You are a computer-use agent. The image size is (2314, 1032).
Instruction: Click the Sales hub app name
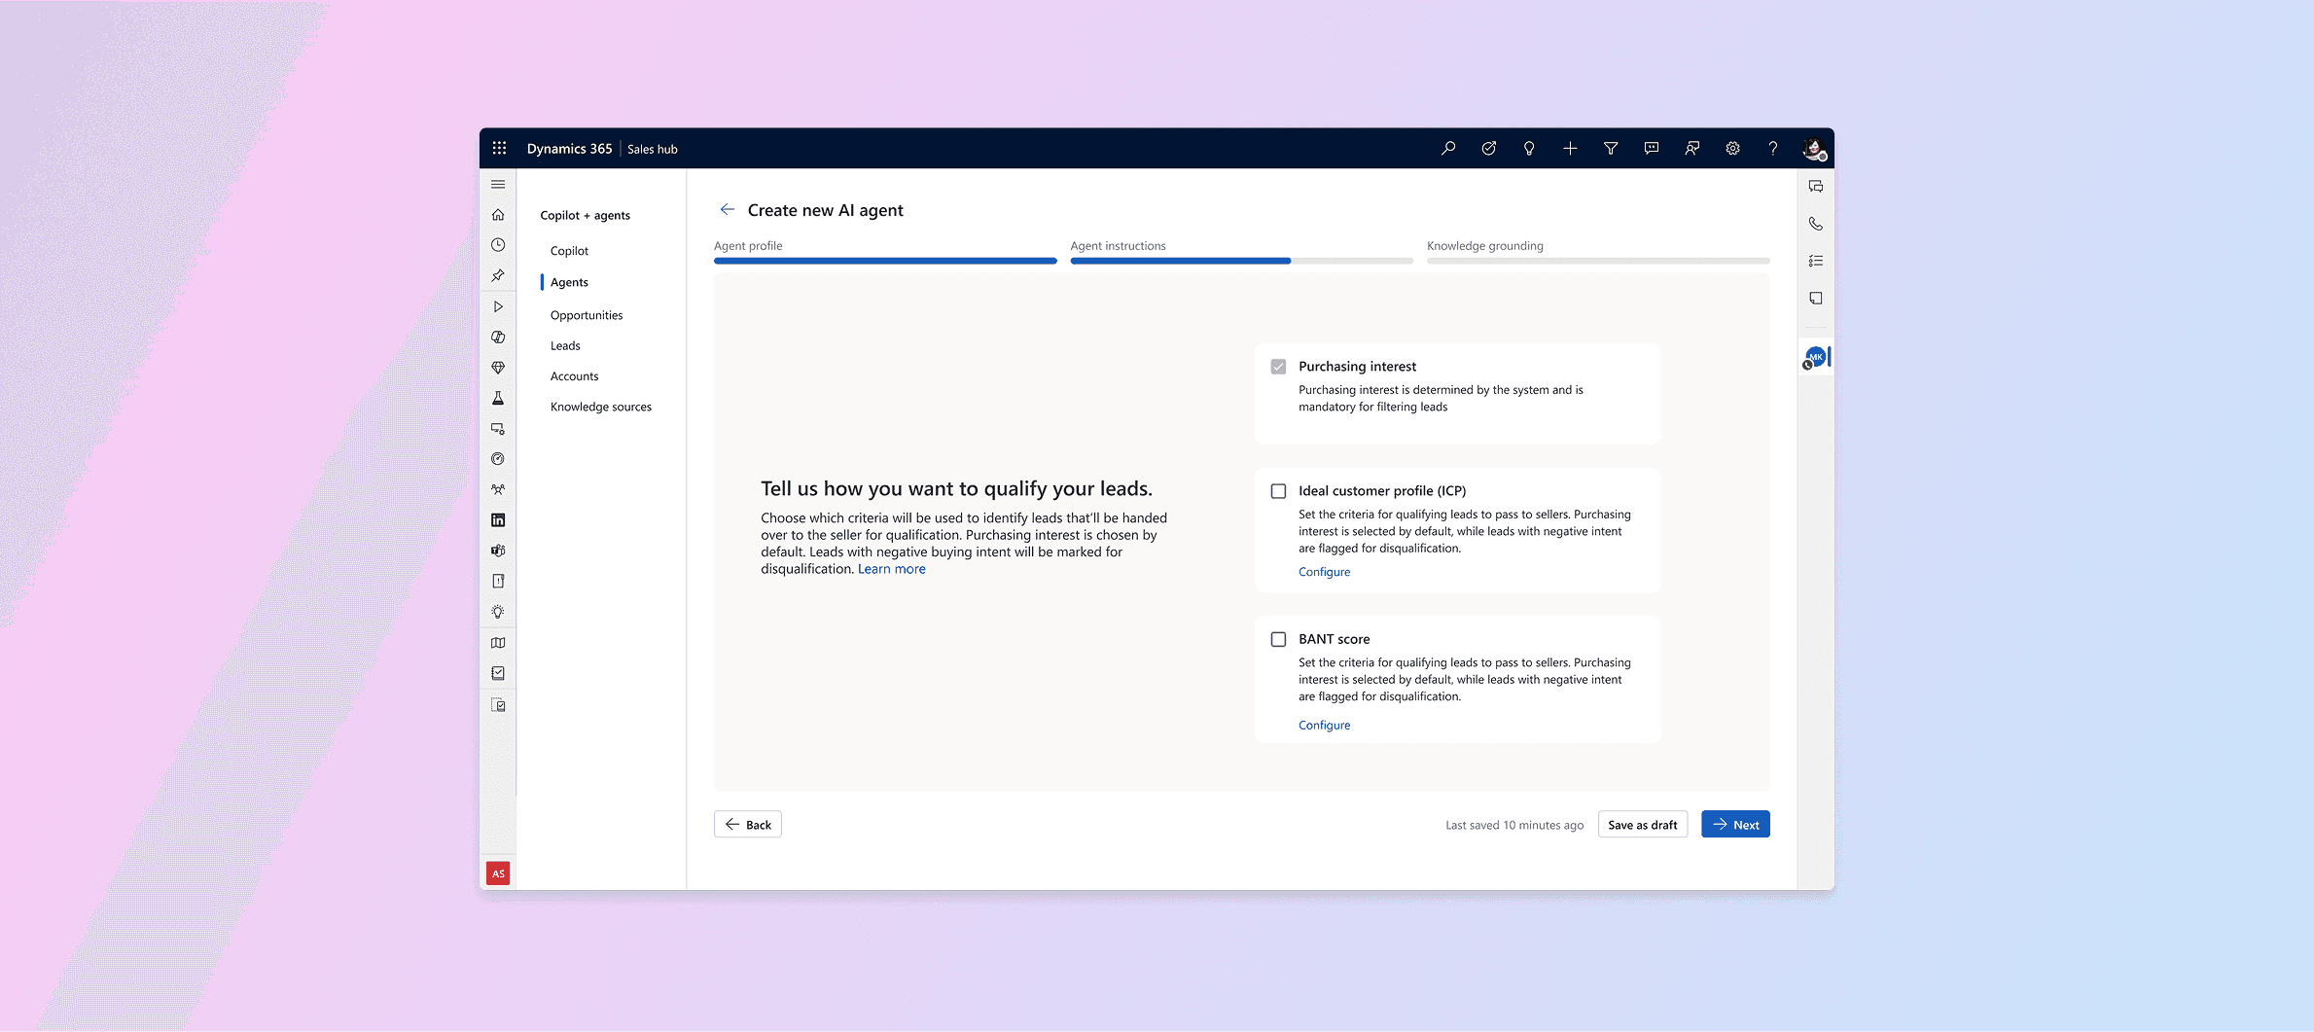tap(652, 149)
